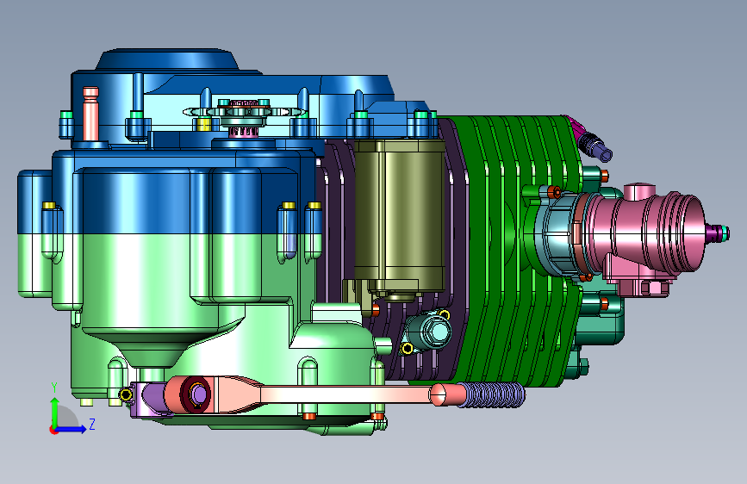
Task: Select the purple coil spring on lever end
Action: pos(492,394)
